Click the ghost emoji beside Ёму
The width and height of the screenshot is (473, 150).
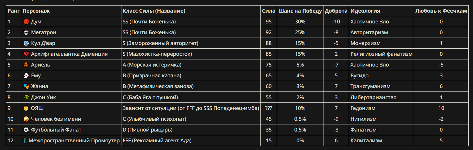26,75
